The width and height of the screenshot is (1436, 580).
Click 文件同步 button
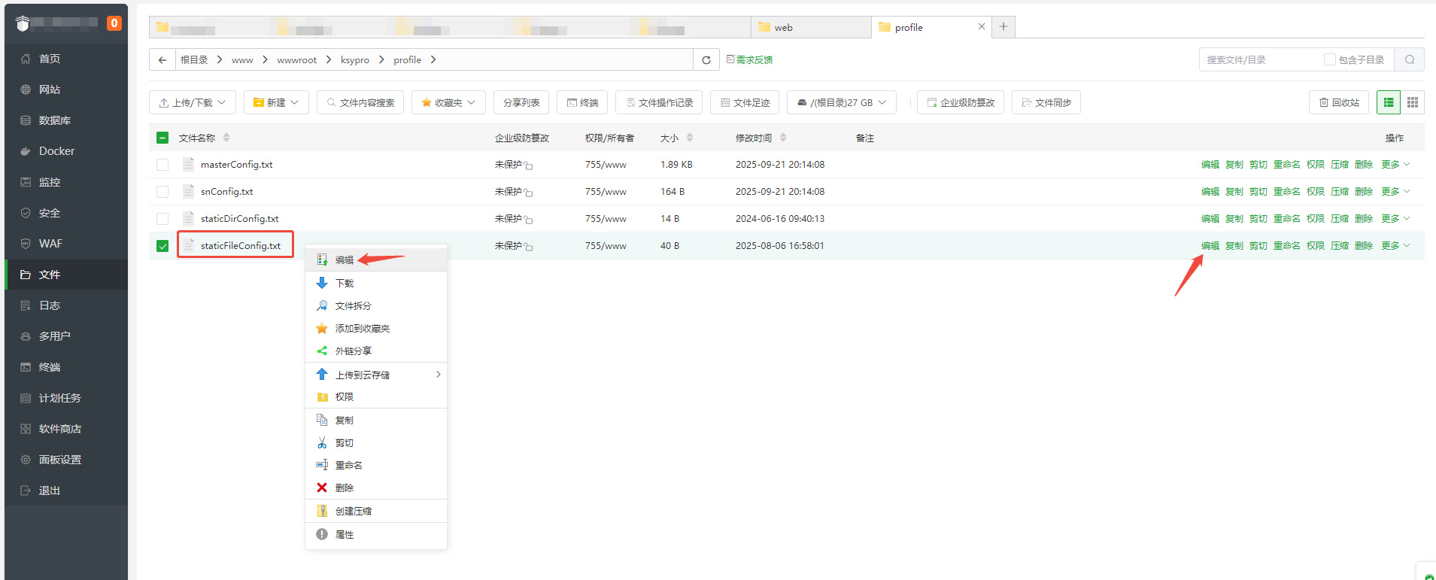1046,102
